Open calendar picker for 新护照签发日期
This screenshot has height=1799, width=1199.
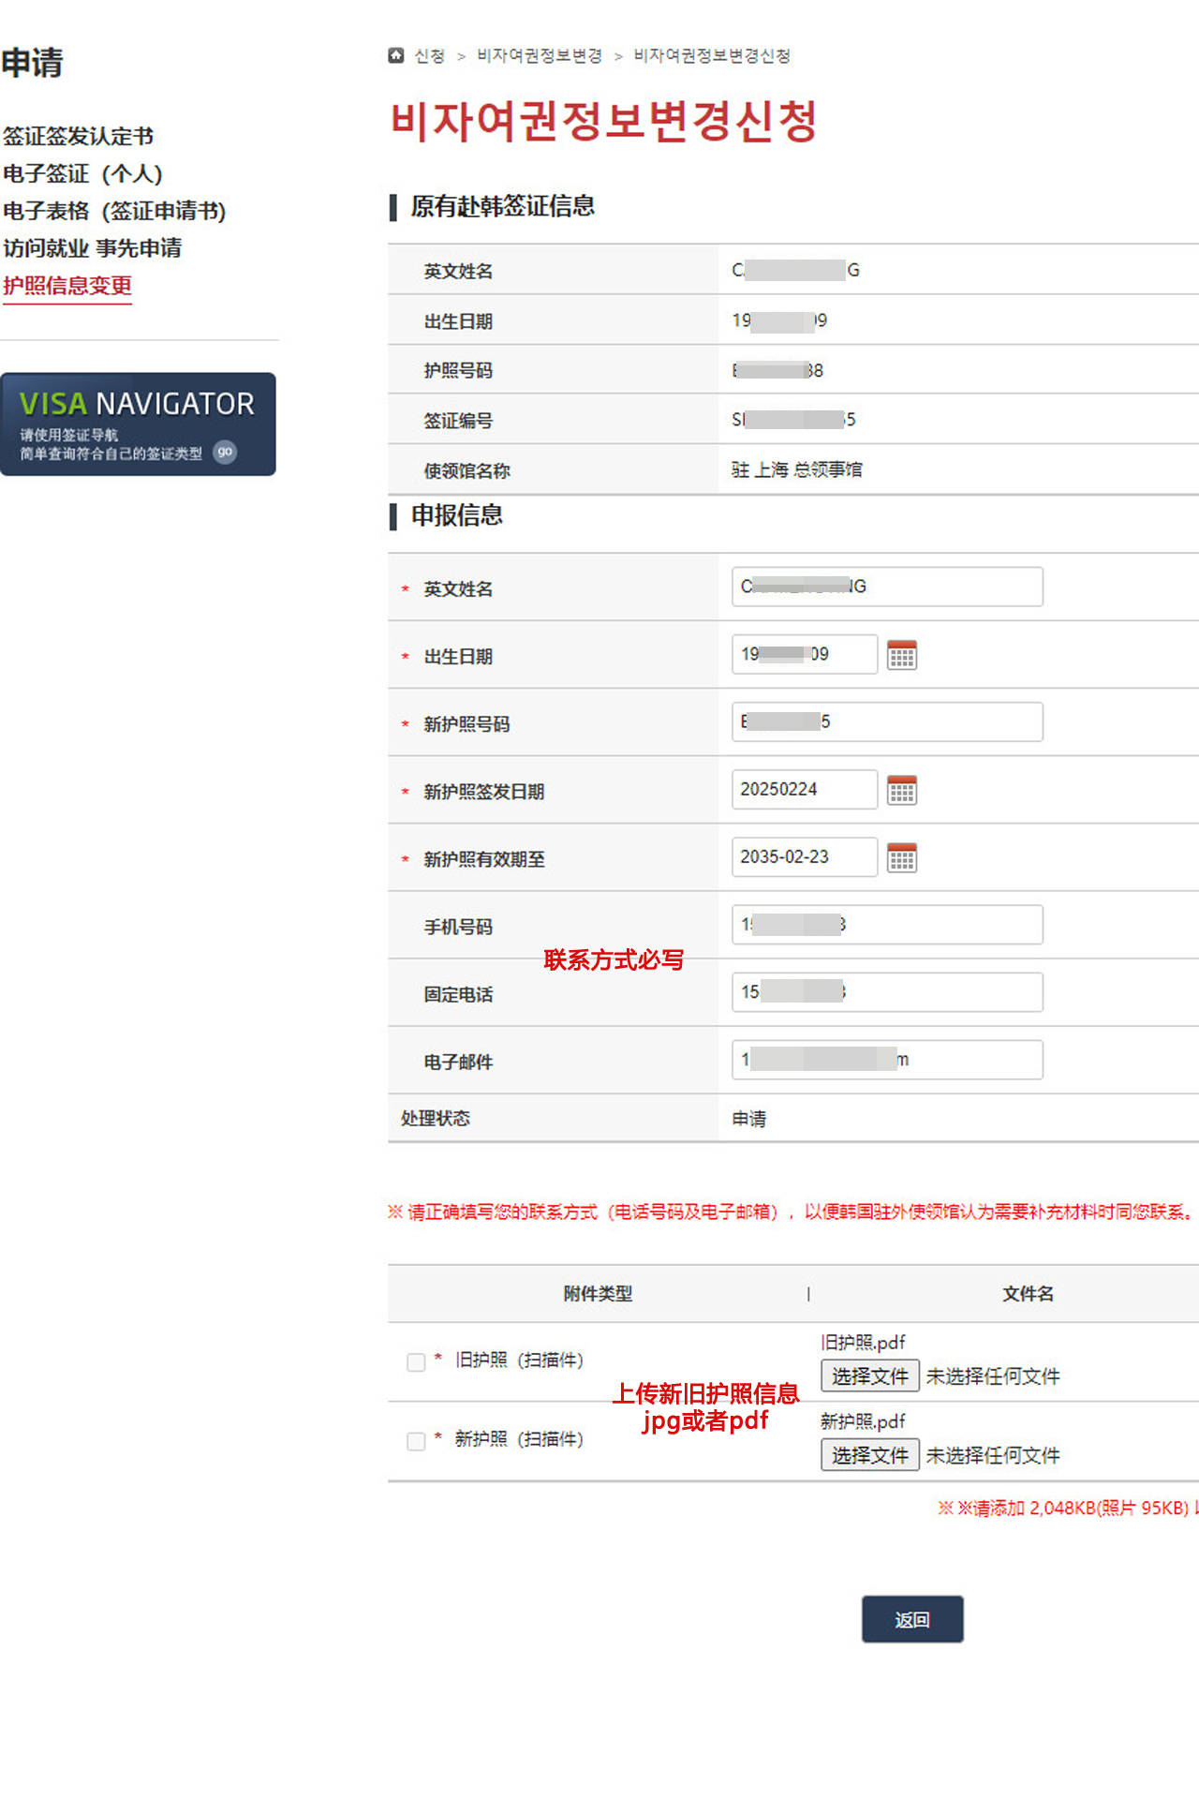[x=902, y=790]
